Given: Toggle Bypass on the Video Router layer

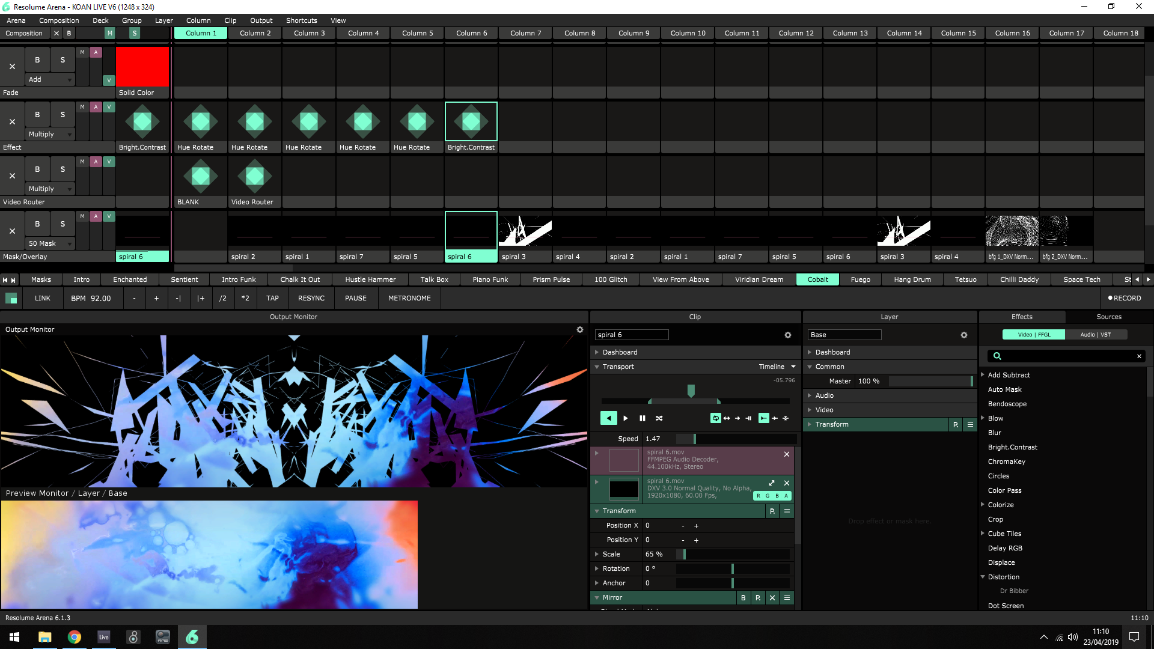Looking at the screenshot, I should point(37,169).
